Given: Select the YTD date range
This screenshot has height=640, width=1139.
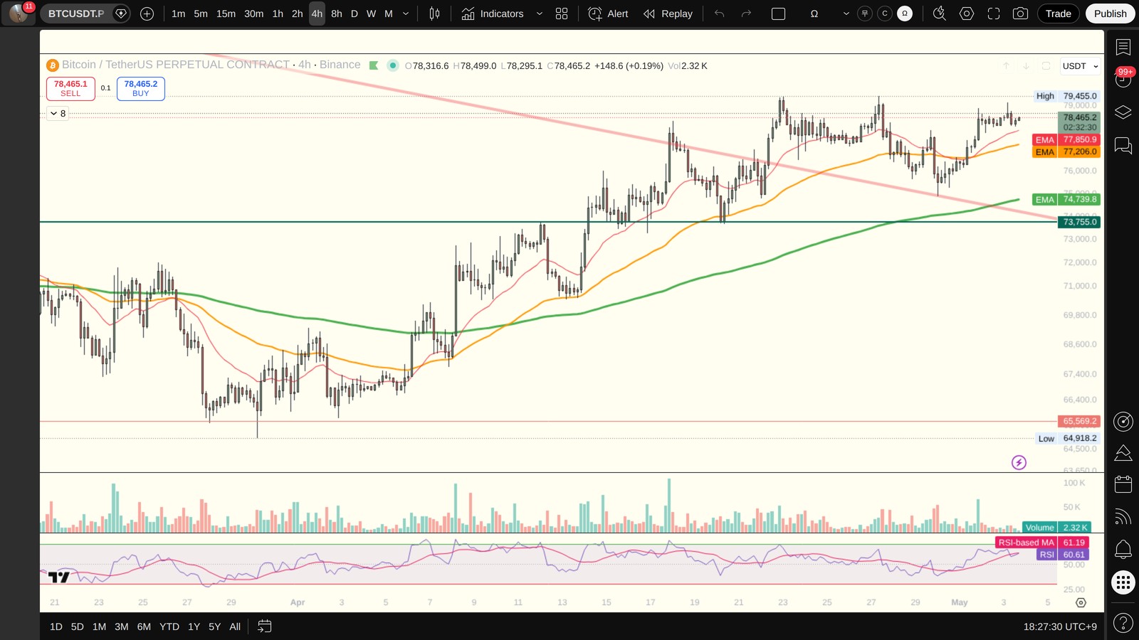Looking at the screenshot, I should click(169, 626).
